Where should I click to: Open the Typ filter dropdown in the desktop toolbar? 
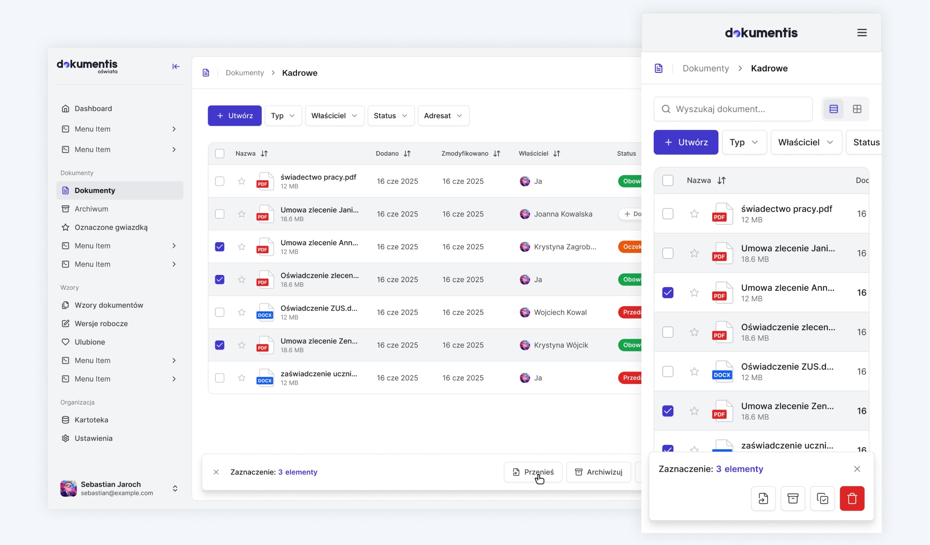[x=283, y=116]
